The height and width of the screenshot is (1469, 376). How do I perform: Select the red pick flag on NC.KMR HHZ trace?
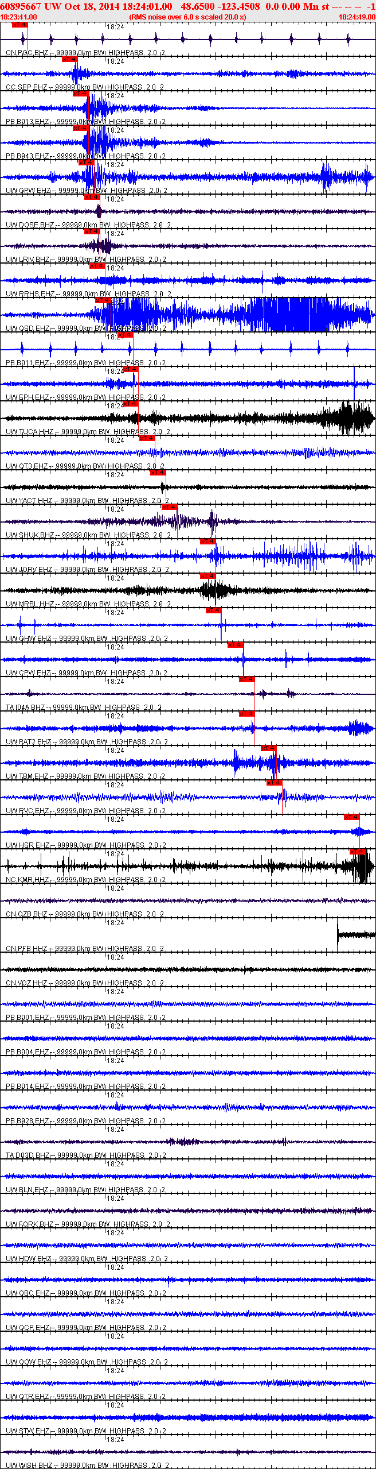click(x=358, y=852)
